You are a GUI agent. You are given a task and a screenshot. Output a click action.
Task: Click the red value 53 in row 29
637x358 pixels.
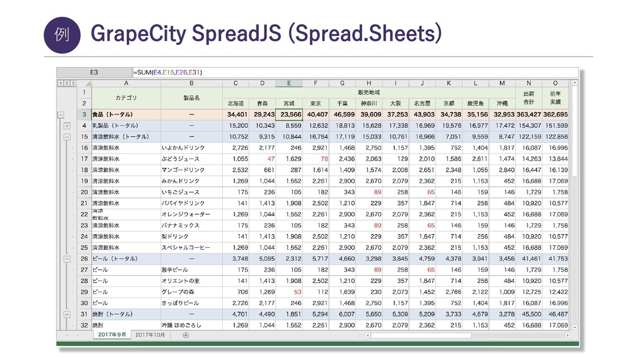289,292
